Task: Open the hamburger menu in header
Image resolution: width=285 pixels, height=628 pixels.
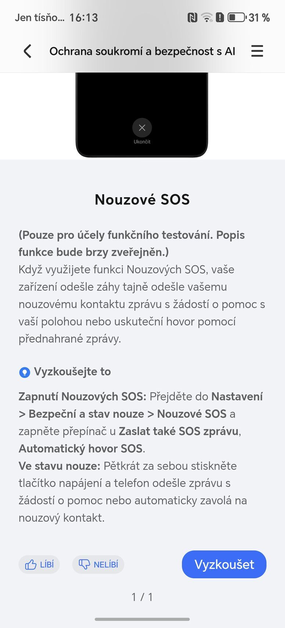Action: pyautogui.click(x=257, y=51)
